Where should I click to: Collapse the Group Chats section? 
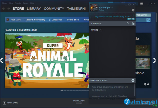(x=90, y=81)
